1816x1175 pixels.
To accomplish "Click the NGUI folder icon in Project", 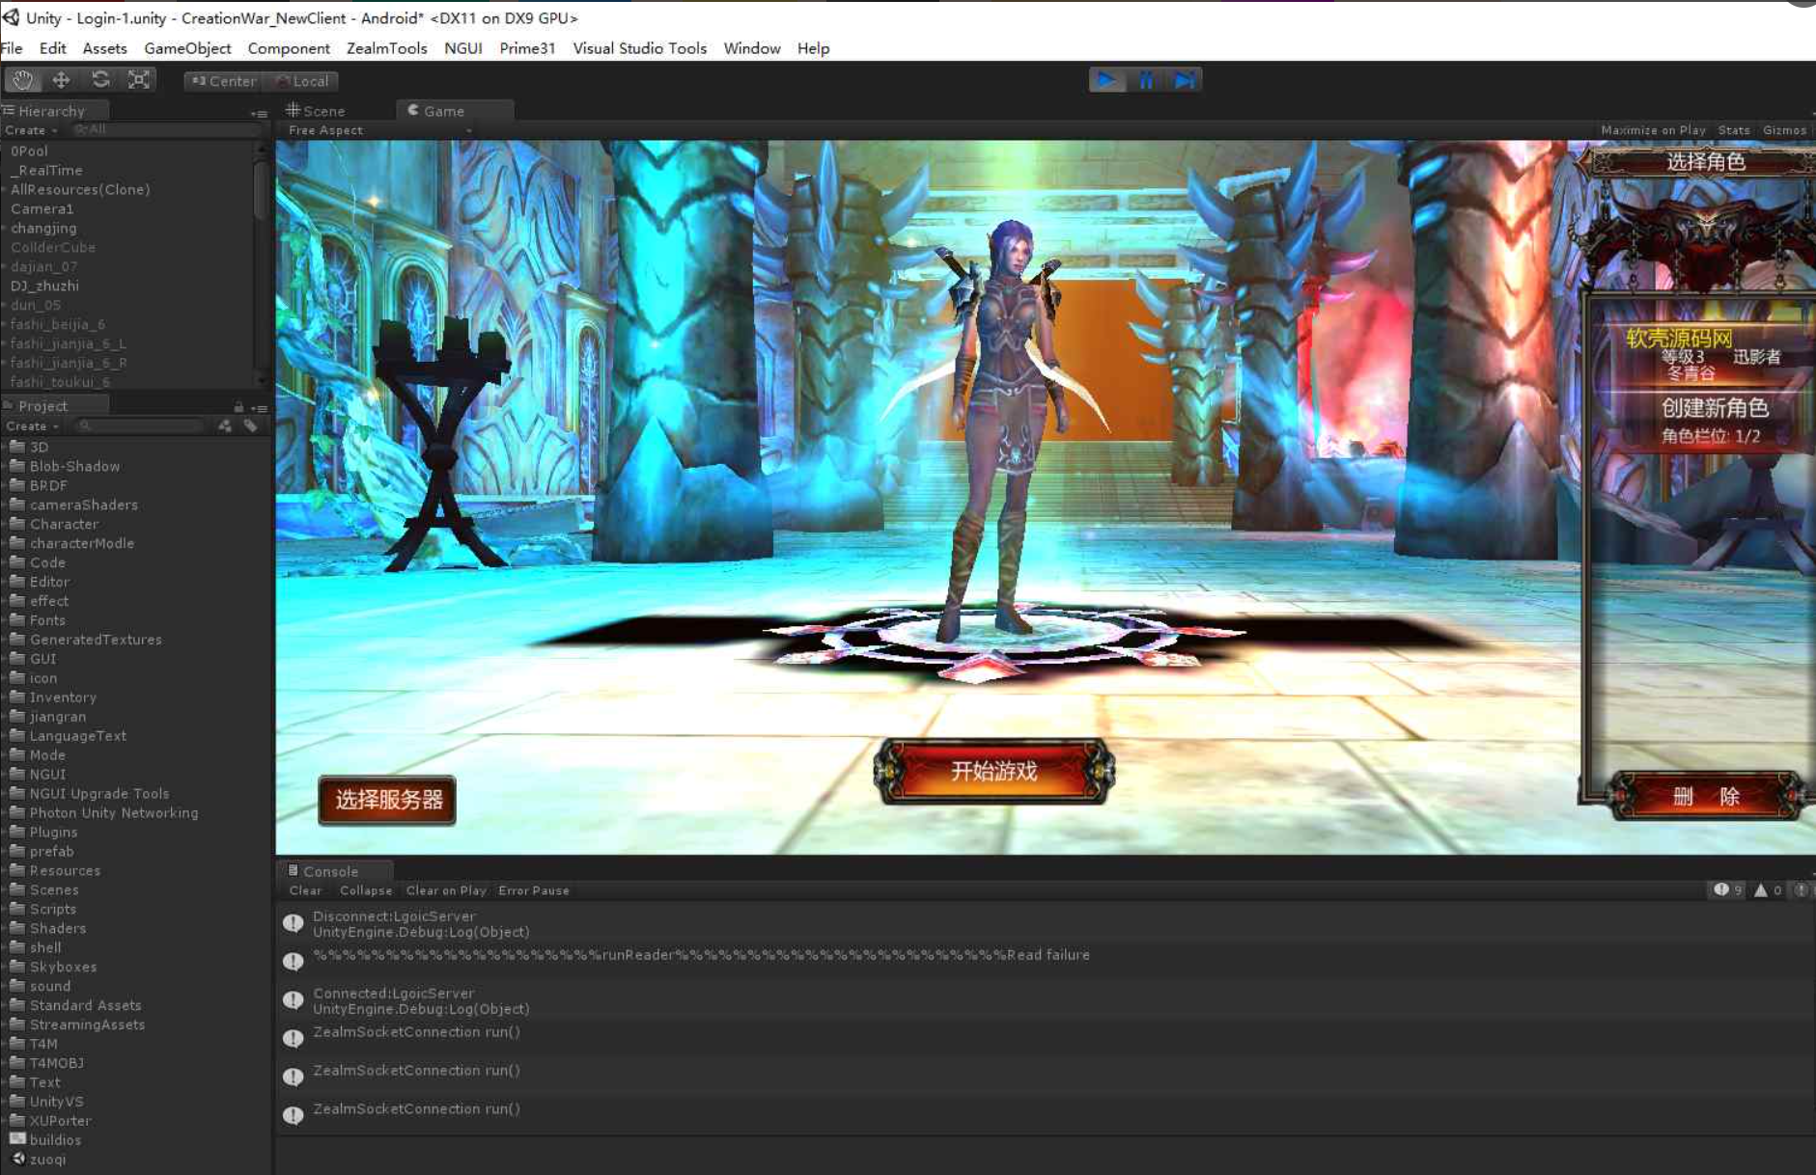I will 17,774.
